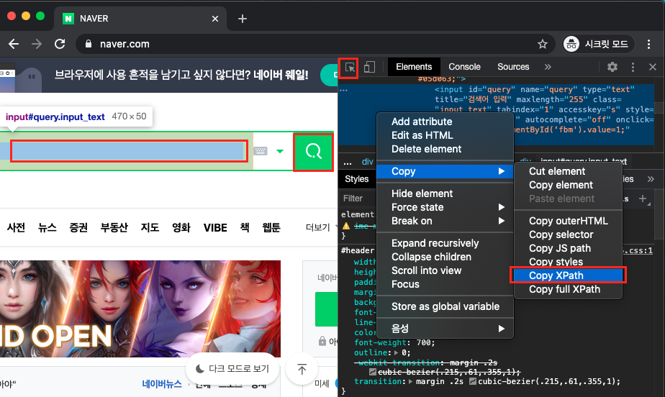Click the green Naver search button

[313, 152]
